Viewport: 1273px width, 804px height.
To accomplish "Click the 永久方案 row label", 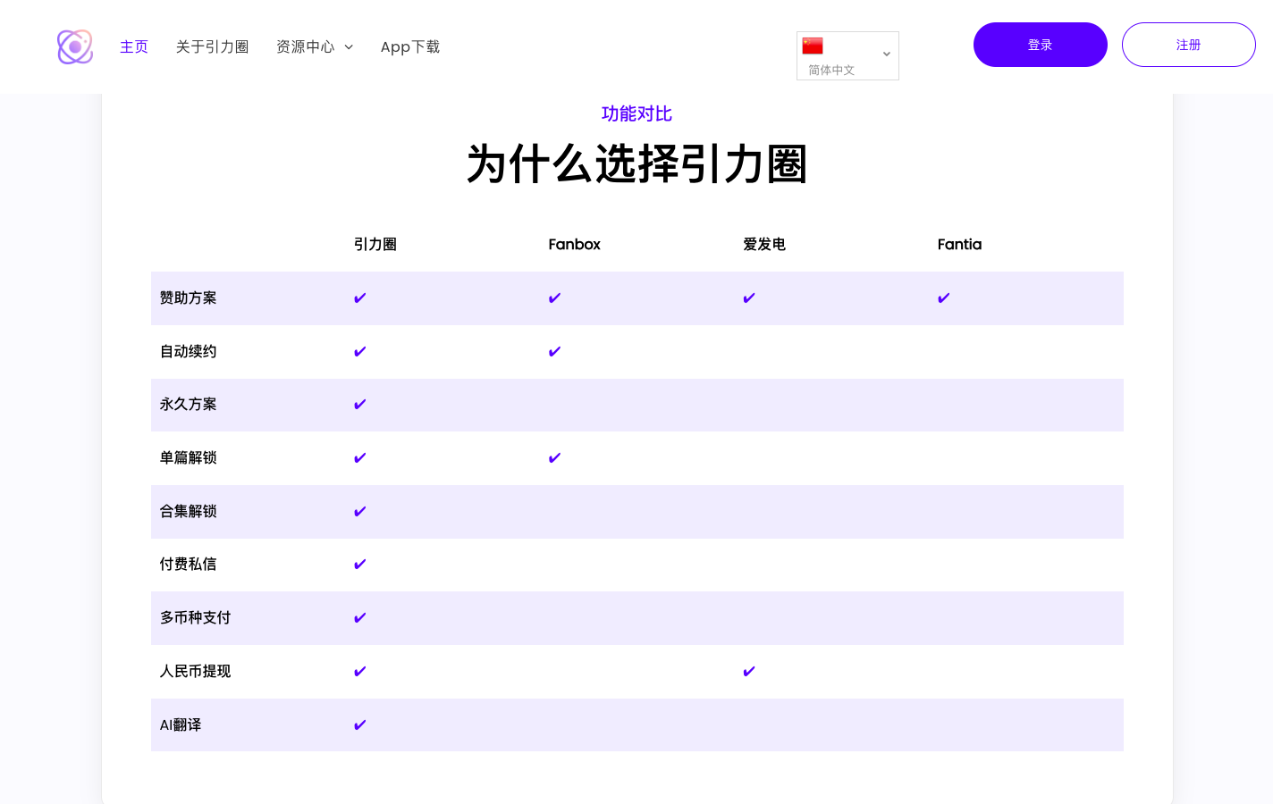I will [189, 404].
